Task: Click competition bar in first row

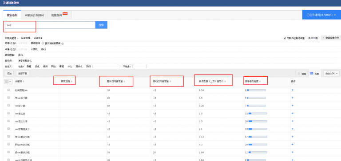Action: (256, 90)
